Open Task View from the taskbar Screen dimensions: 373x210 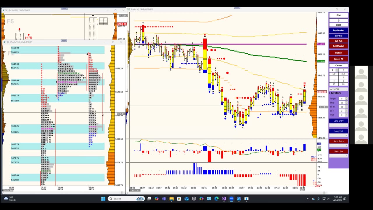tap(149, 199)
